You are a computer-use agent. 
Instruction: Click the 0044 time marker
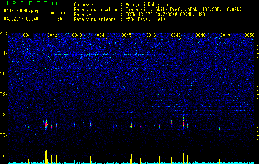[x=102, y=35]
